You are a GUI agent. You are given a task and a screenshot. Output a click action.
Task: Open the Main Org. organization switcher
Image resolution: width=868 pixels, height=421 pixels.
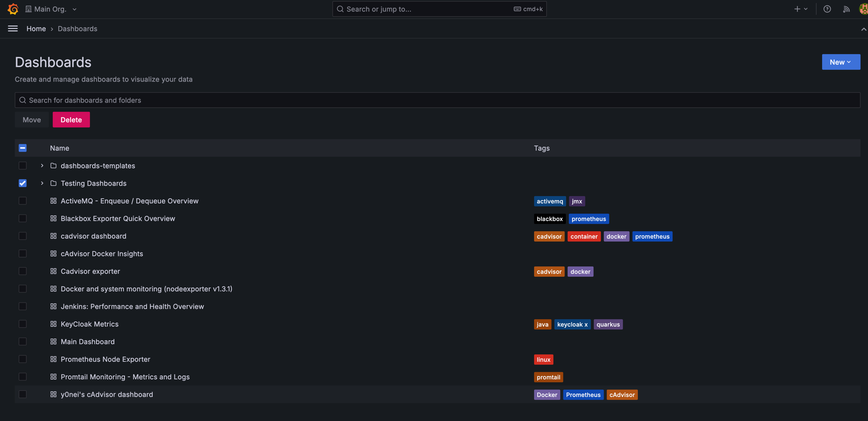51,9
